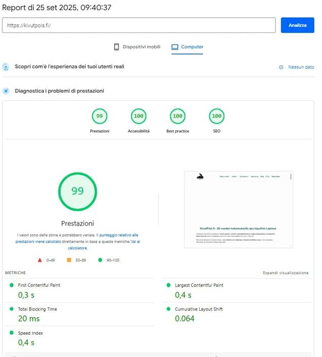Click the green circle 90–100 legend icon
The image size is (322, 357).
100,260
